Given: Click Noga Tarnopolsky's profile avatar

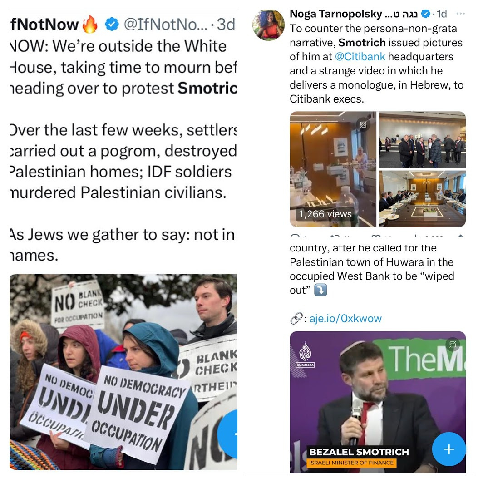Looking at the screenshot, I should (x=268, y=25).
